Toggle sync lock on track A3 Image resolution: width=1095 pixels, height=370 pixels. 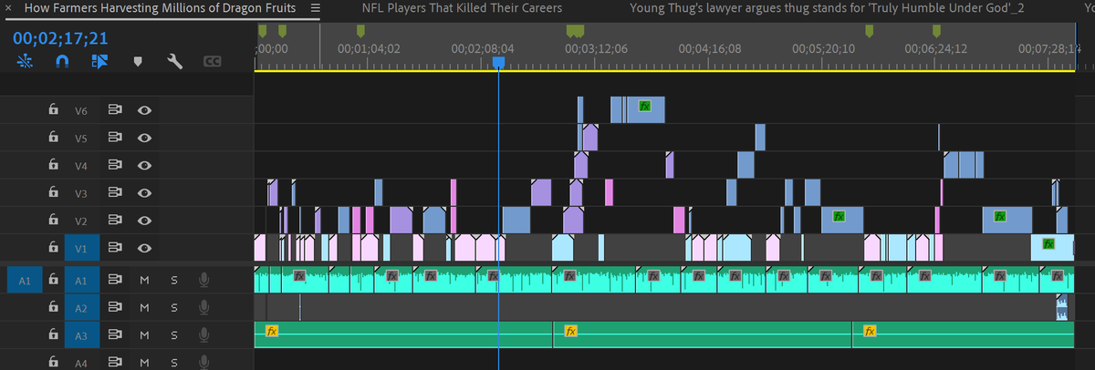pos(116,335)
